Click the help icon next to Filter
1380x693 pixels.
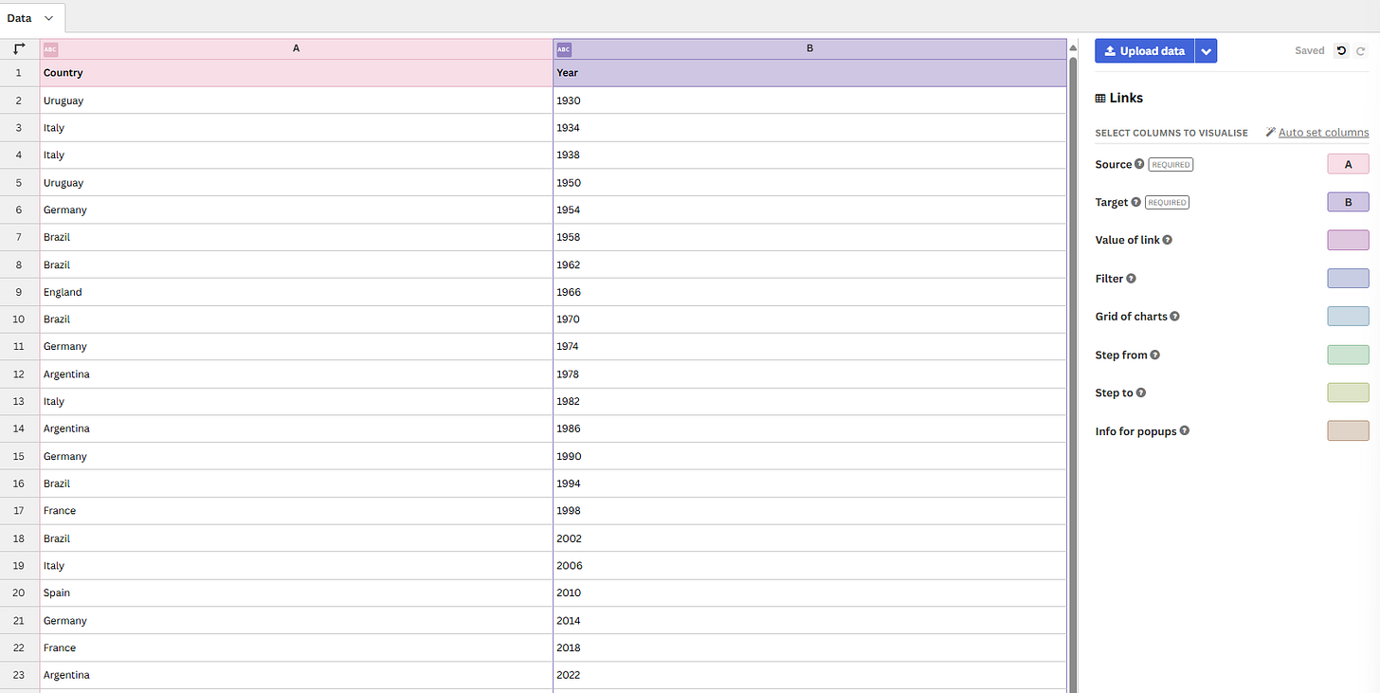(1131, 279)
